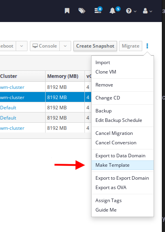Screen dimensions: 165x232
Task: Open the bookmarks icon in header
Action: [67, 11]
